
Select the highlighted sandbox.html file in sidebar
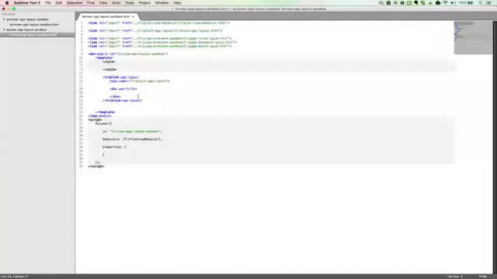33,35
